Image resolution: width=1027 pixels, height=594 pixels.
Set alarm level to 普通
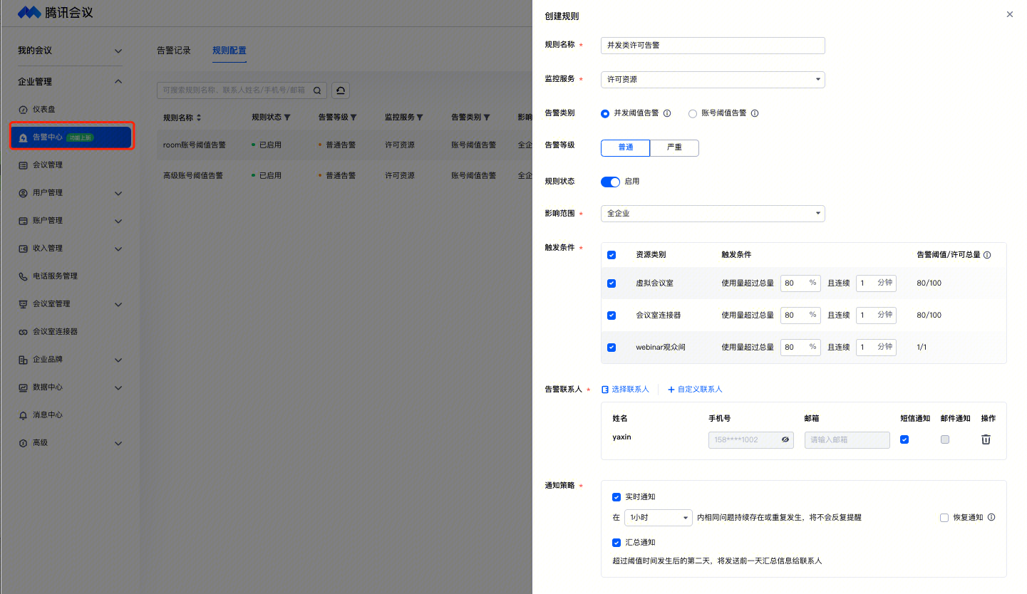click(626, 147)
